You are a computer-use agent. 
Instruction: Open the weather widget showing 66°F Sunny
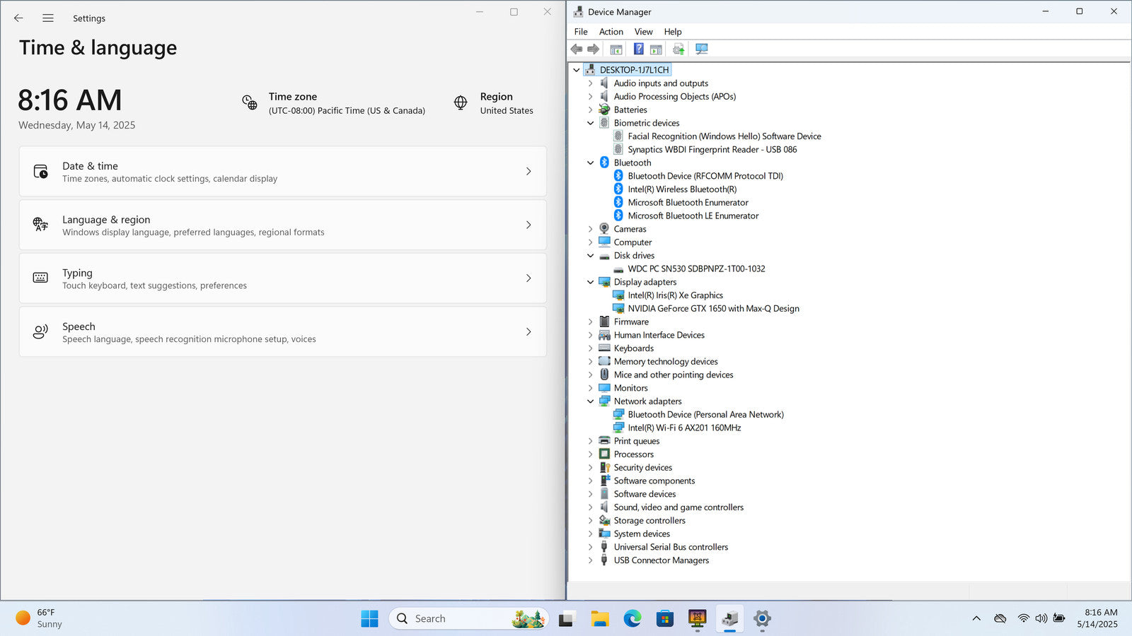[x=39, y=618]
